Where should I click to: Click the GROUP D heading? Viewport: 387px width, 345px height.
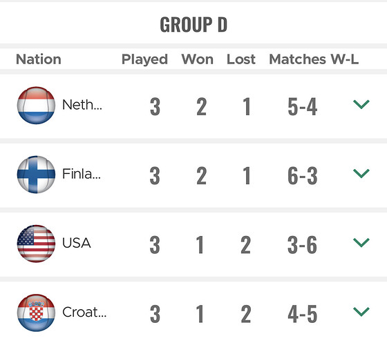tap(193, 24)
